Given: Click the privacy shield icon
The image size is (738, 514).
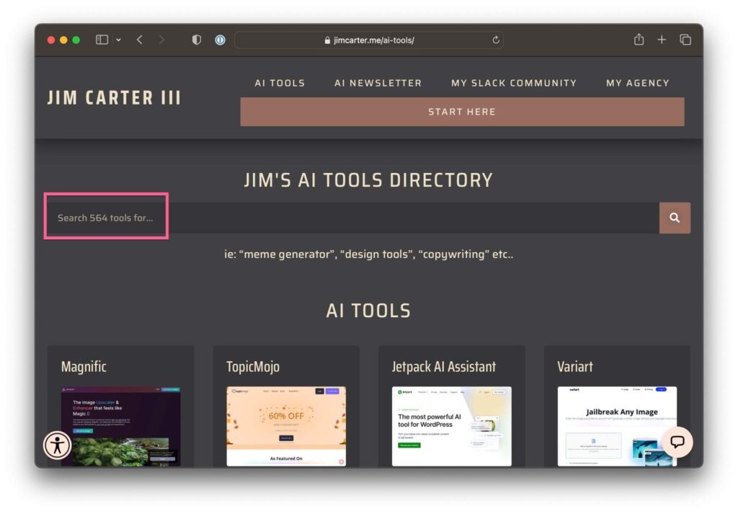Looking at the screenshot, I should tap(197, 40).
